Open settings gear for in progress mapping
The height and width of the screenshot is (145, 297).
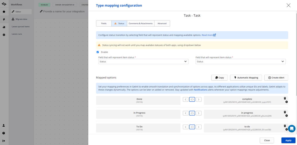point(287,116)
